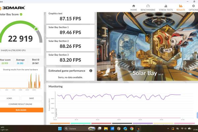Image resolution: width=198 pixels, height=132 pixels.
Task: Open File Explorer from the taskbar
Action: (x=106, y=129)
